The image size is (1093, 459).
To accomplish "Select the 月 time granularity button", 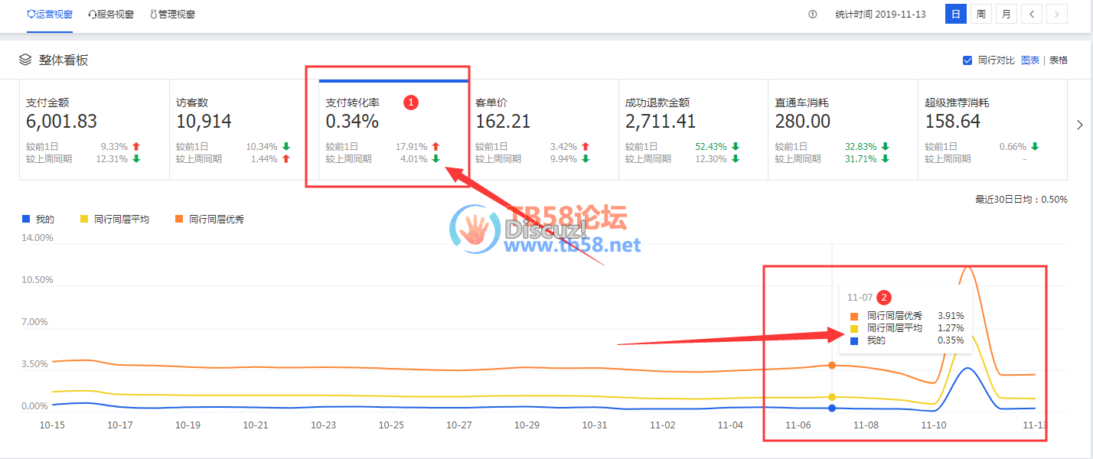I will point(1006,14).
